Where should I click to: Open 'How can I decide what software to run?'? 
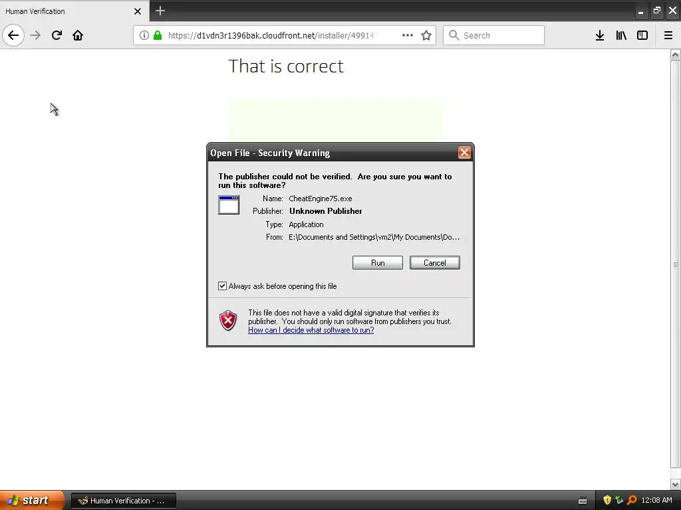(x=311, y=330)
